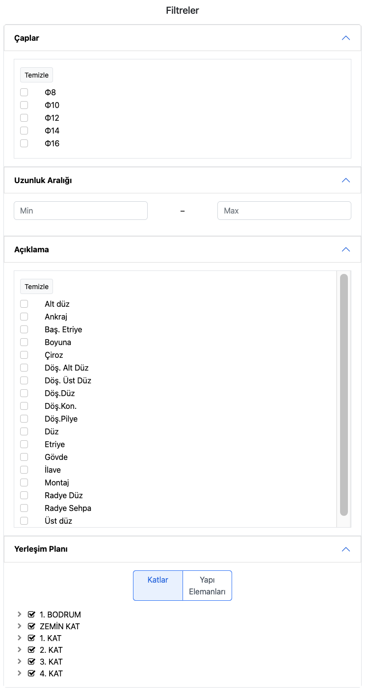The width and height of the screenshot is (369, 696).
Task: Uncheck the 1. BODRUM floor checkbox
Action: point(32,615)
